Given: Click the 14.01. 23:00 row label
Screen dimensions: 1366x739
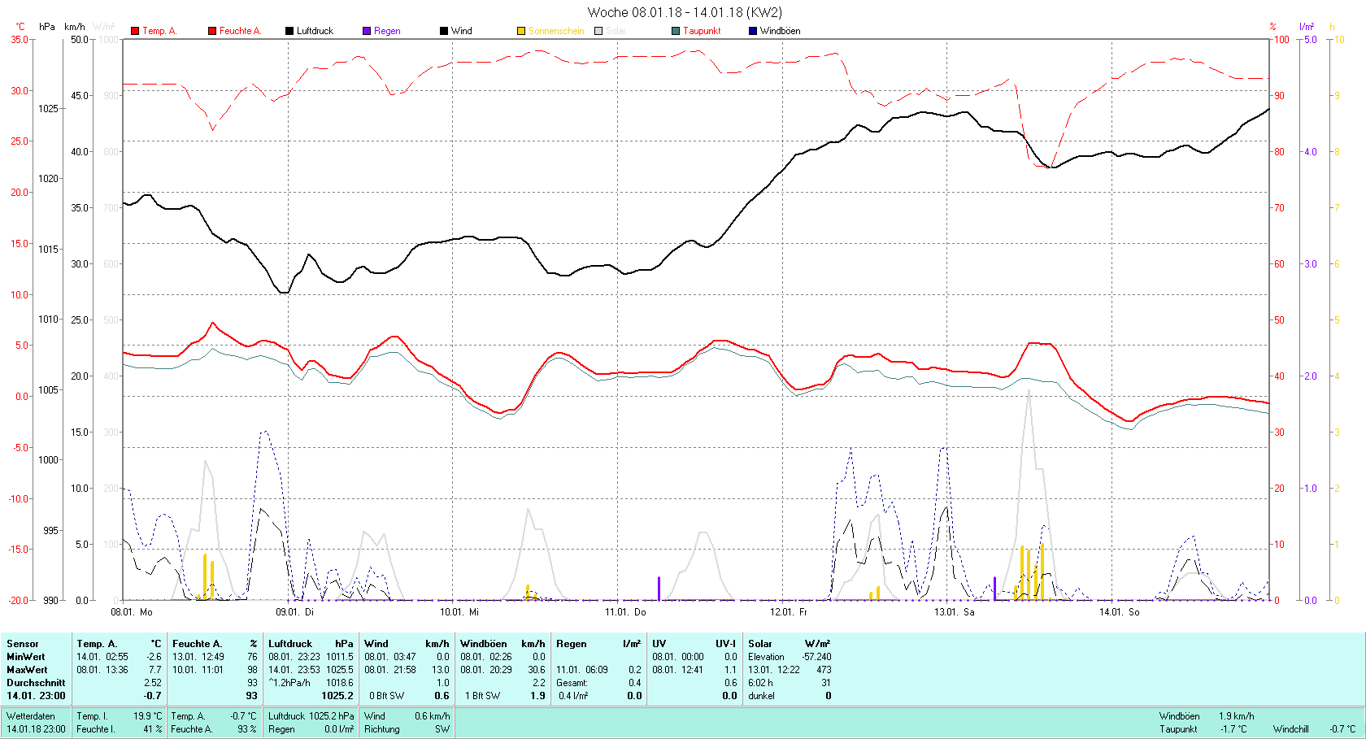Looking at the screenshot, I should 36,696.
